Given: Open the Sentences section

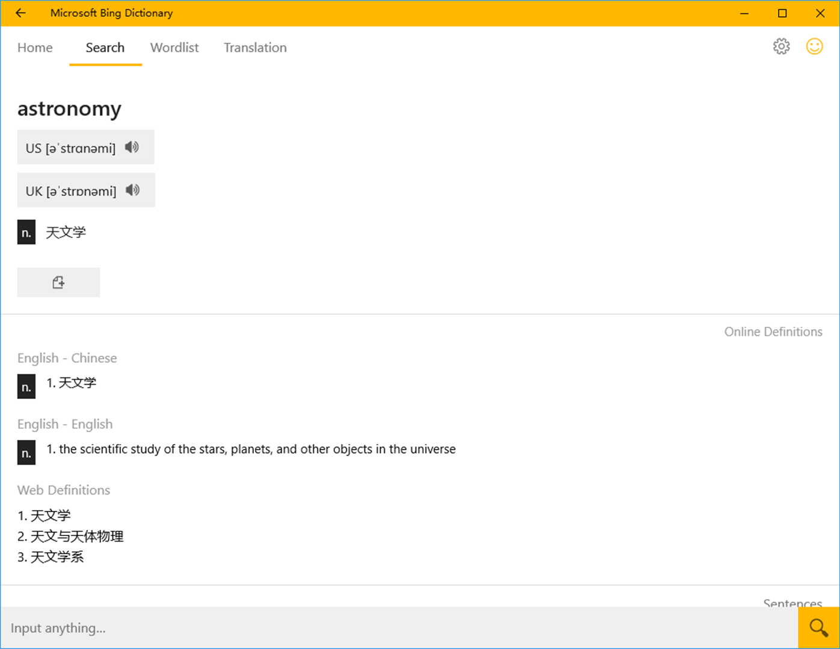Looking at the screenshot, I should [x=792, y=603].
